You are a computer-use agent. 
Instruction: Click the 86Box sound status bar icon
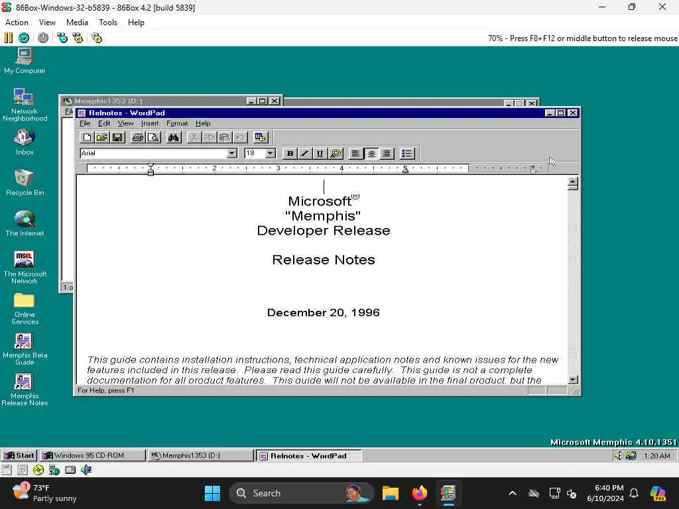[x=86, y=470]
